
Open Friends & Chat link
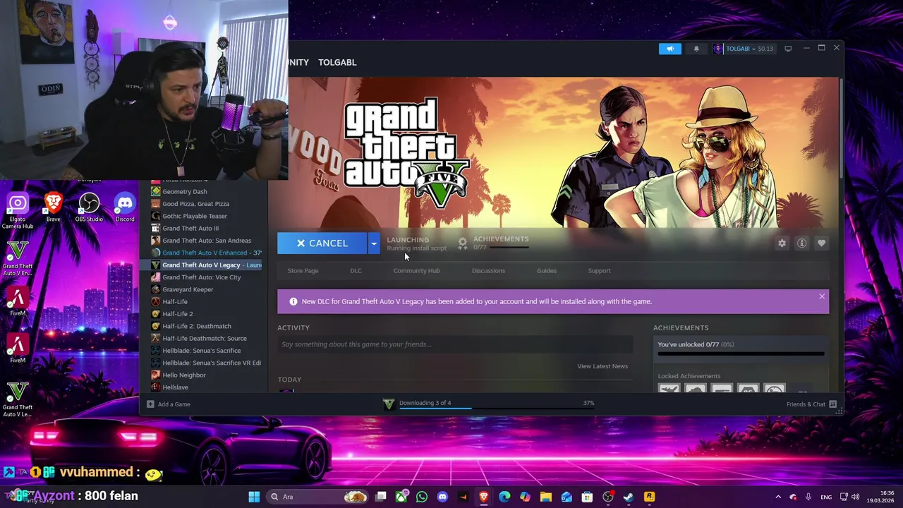click(806, 404)
